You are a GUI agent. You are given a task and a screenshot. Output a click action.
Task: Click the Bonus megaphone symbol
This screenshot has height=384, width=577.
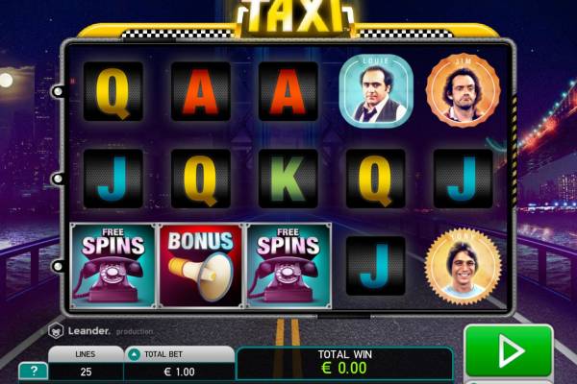click(x=201, y=266)
